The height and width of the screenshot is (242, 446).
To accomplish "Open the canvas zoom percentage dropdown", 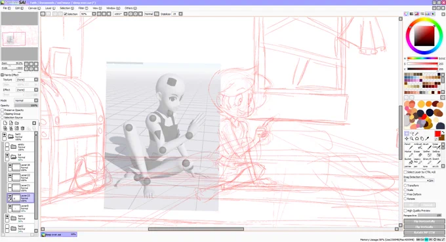I will click(x=94, y=14).
